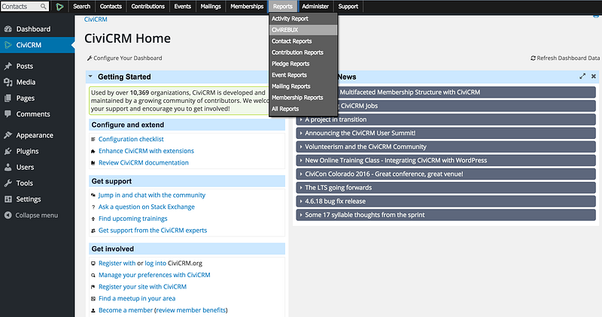Follow 'Ask a question on Stack Exchange'
The width and height of the screenshot is (602, 317).
pyautogui.click(x=146, y=207)
